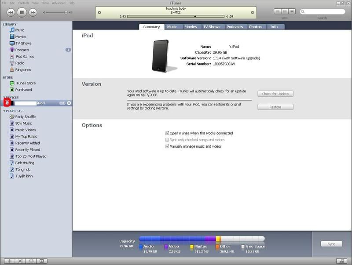The width and height of the screenshot is (352, 265).
Task: Collapse the DEVICES section
Action: pyautogui.click(x=4, y=97)
